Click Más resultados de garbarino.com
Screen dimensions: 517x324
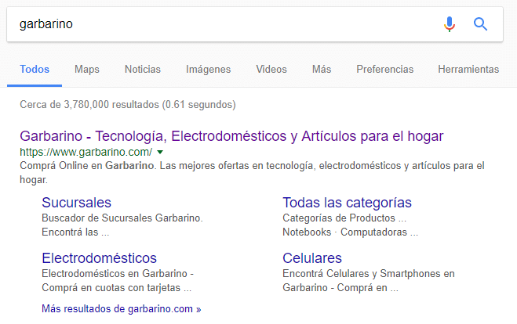click(x=122, y=309)
